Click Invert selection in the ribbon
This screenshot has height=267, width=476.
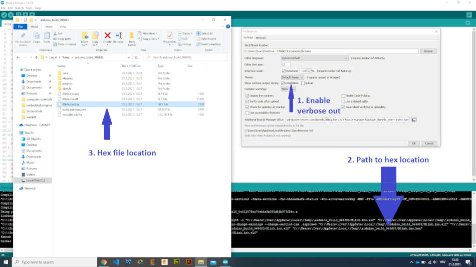(x=208, y=44)
